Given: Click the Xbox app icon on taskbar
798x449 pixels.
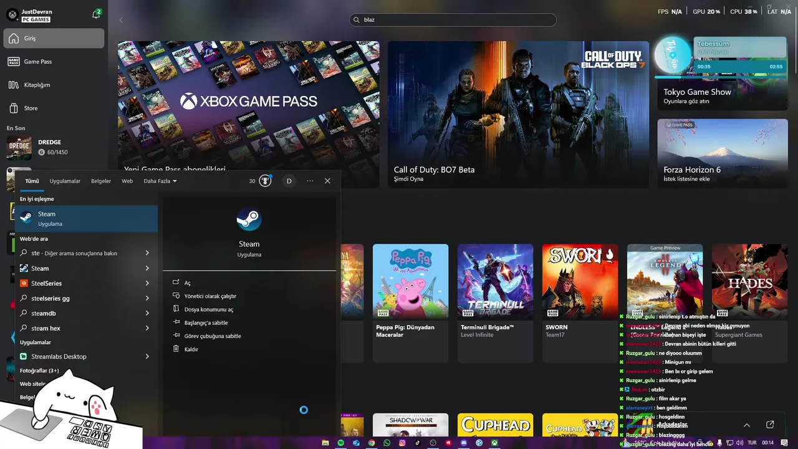Looking at the screenshot, I should (494, 443).
